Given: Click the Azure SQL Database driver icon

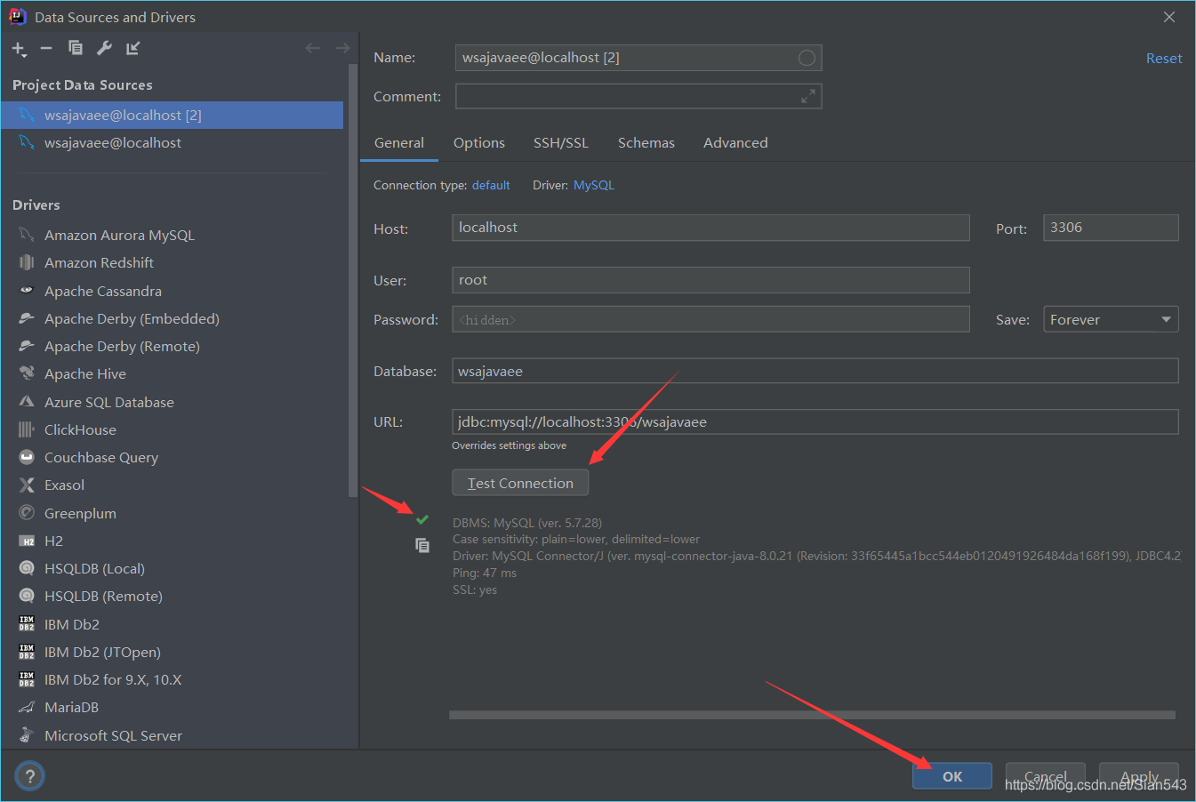Looking at the screenshot, I should (x=27, y=402).
